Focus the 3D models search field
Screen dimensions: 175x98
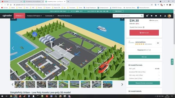(127, 16)
